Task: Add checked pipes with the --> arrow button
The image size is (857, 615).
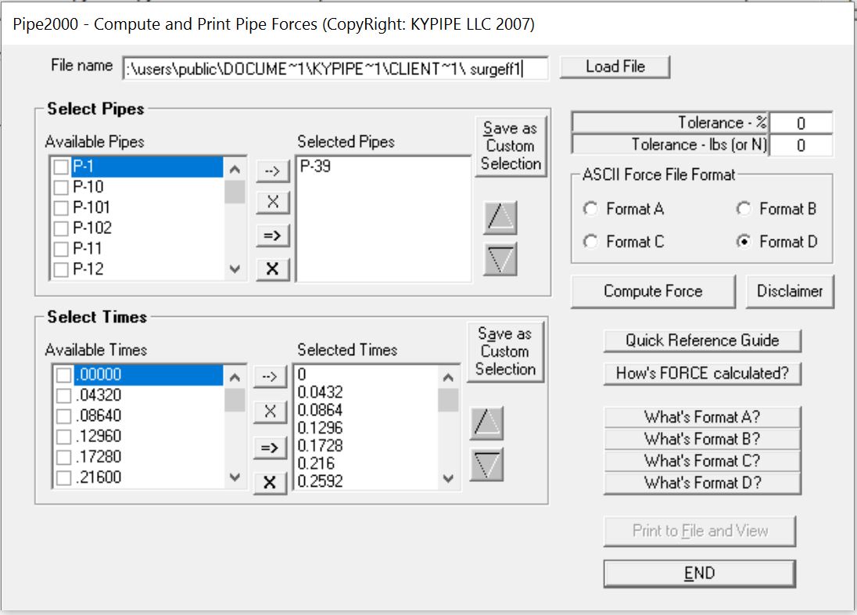Action: pos(272,171)
